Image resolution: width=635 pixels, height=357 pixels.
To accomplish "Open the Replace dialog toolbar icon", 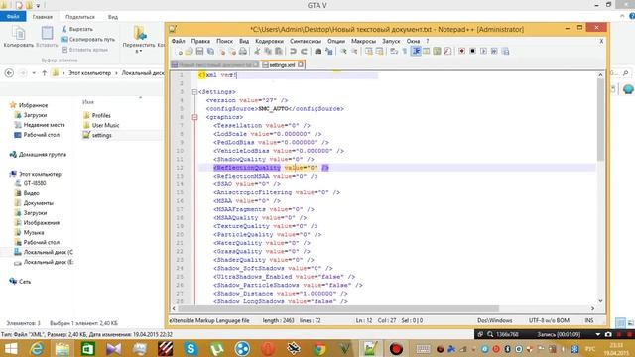I will click(329, 51).
